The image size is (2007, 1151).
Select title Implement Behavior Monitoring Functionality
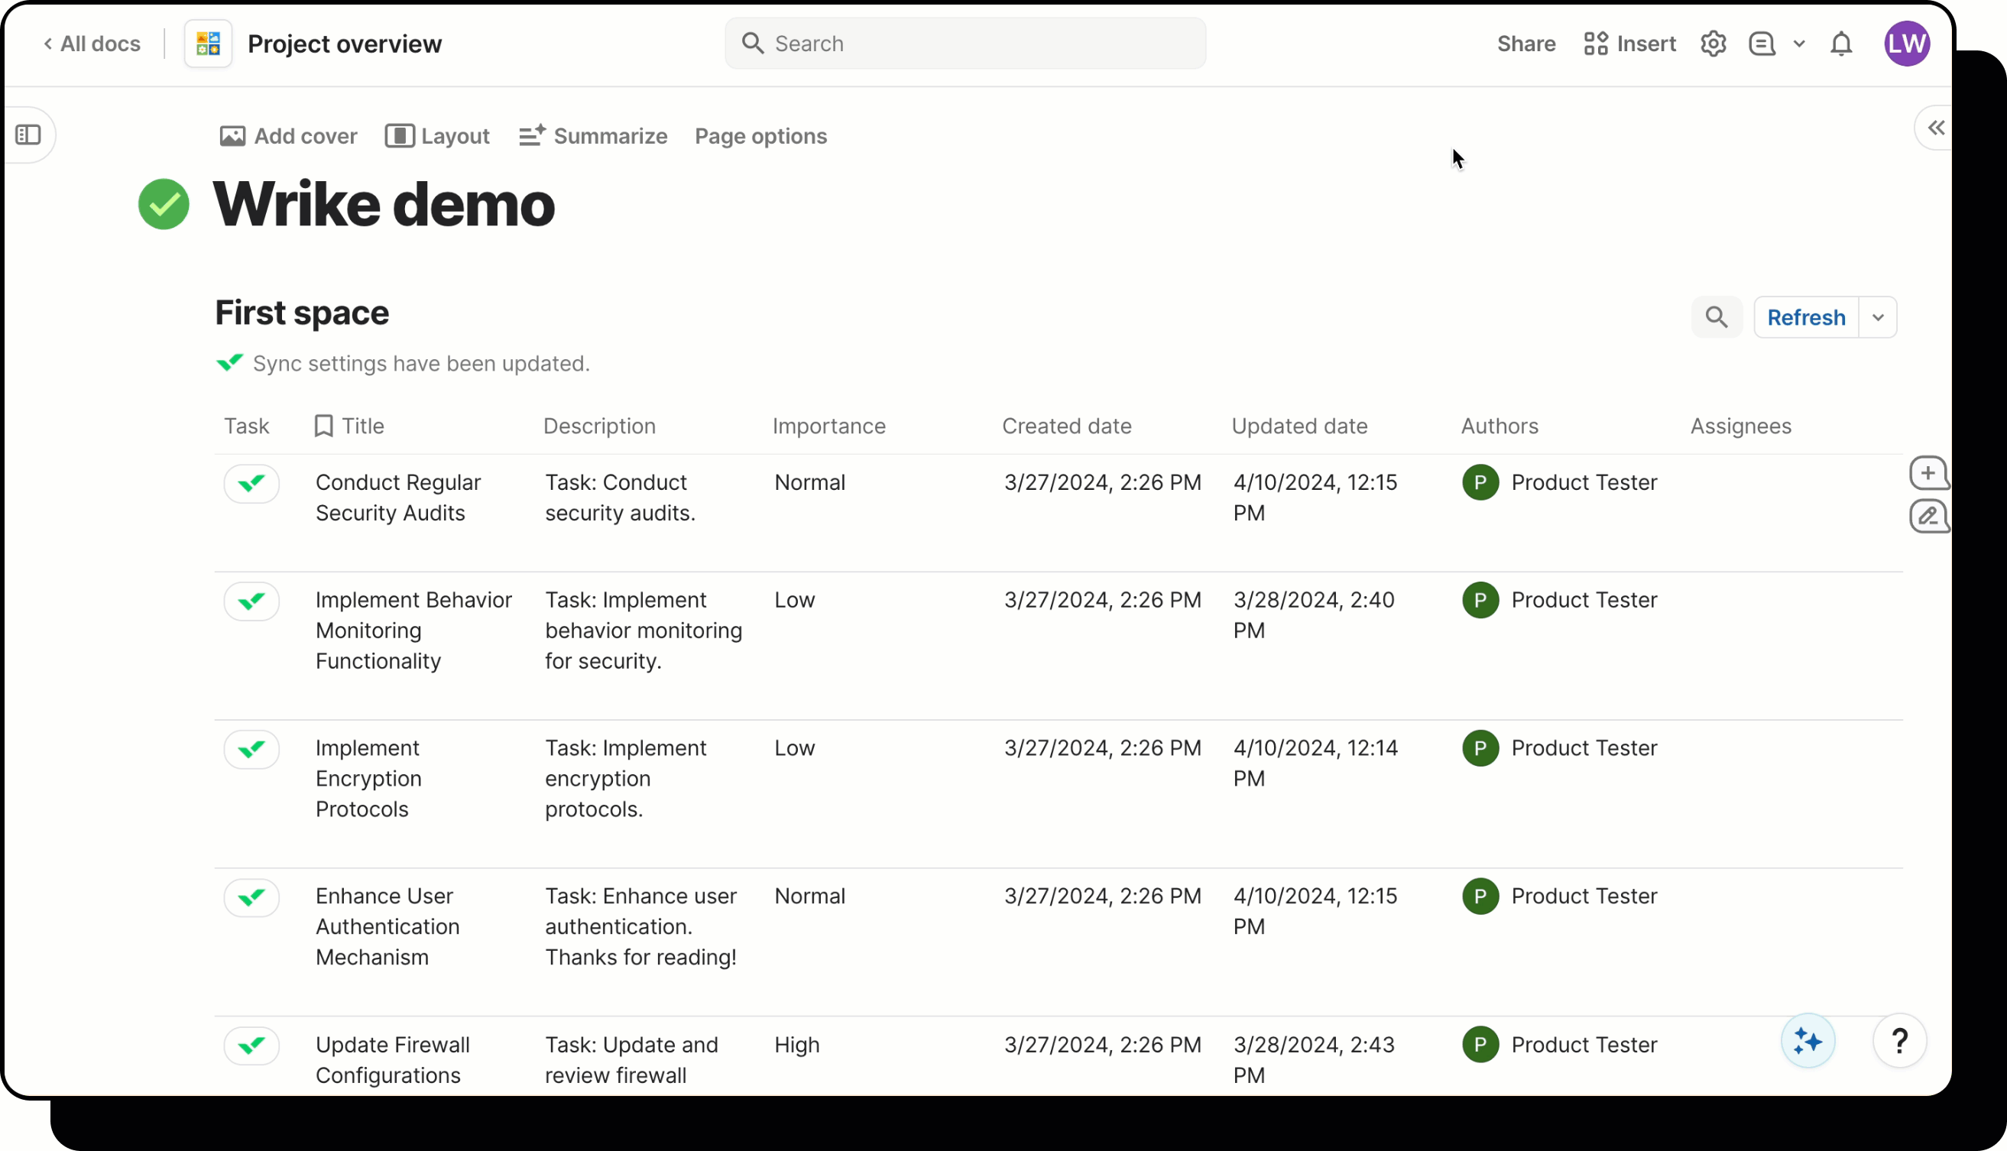[x=413, y=631]
